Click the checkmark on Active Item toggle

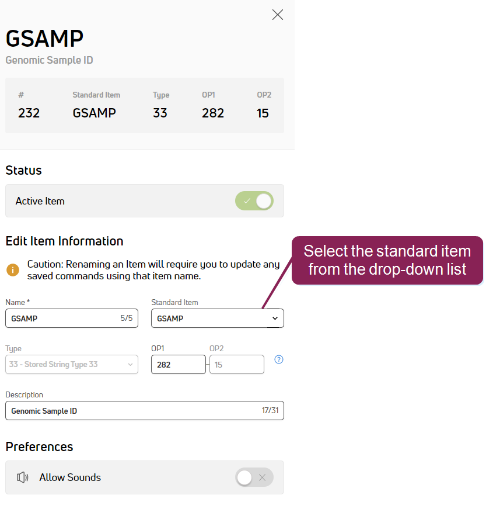(247, 201)
